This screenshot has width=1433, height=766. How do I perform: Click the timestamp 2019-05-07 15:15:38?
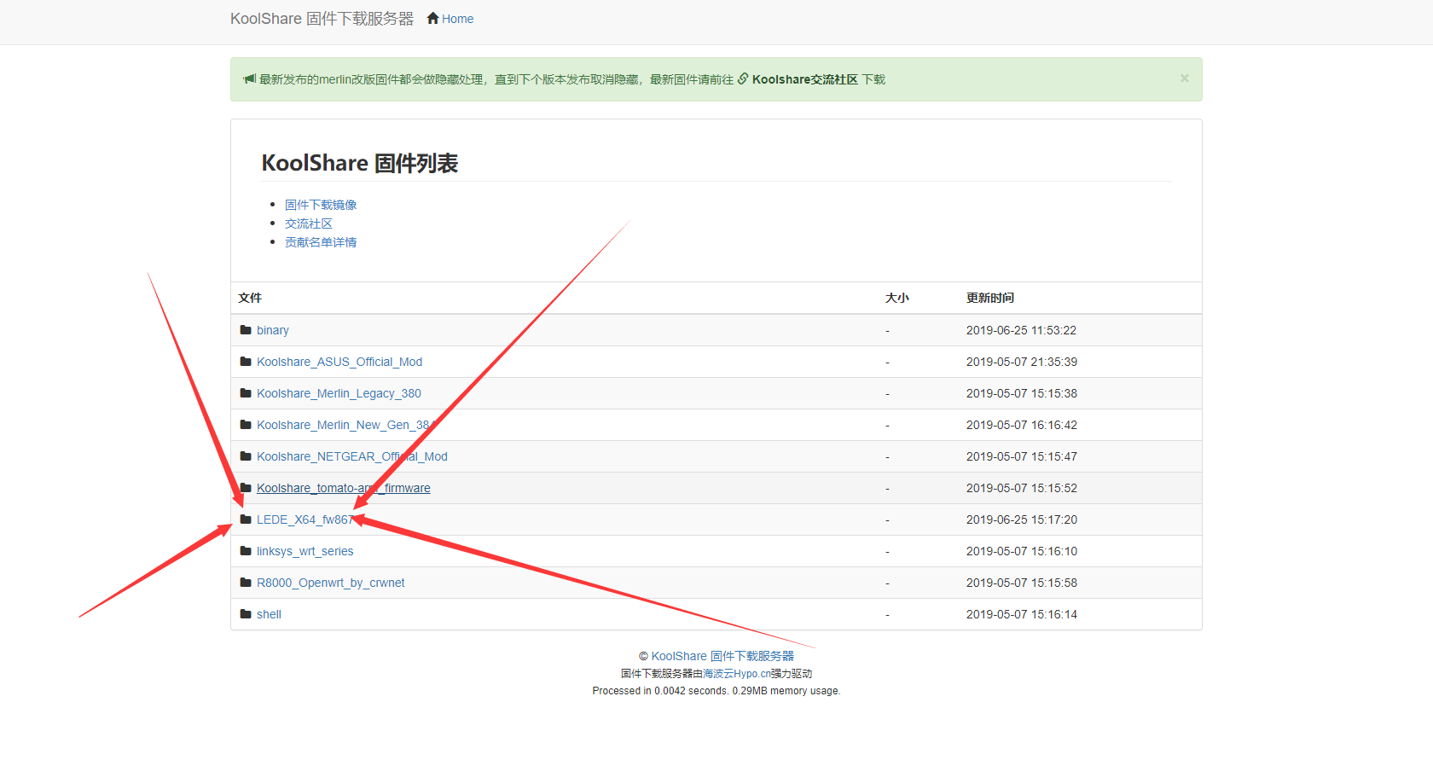coord(1022,393)
